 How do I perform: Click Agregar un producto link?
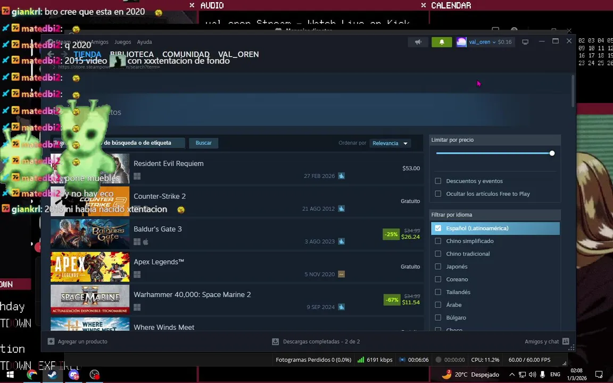pos(82,342)
